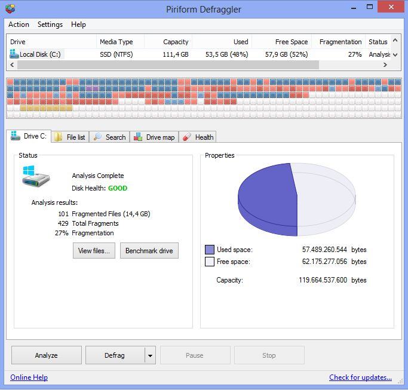Click the free portion of pie chart
Screen dimensions: 408x390
[x=325, y=199]
